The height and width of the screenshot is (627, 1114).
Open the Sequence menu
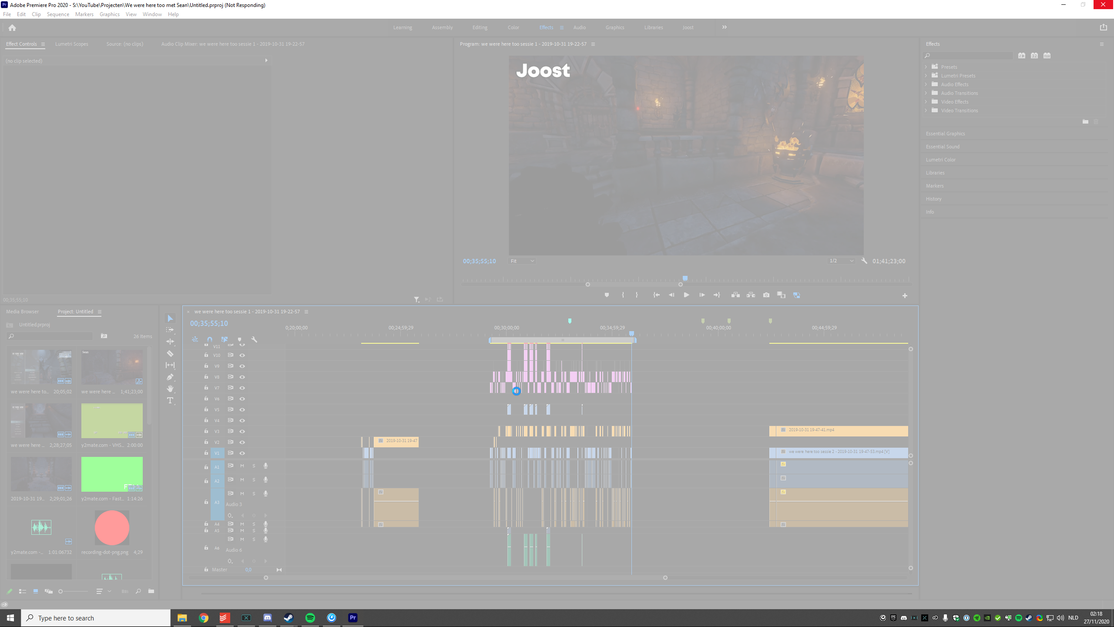click(58, 14)
